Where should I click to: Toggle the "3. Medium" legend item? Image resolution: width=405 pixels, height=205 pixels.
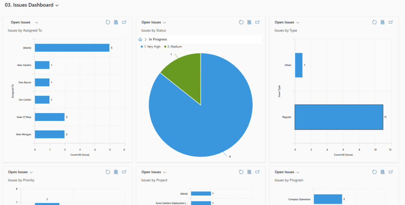click(174, 47)
